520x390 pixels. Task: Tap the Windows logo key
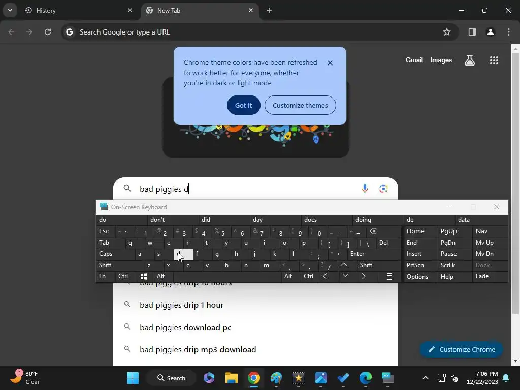pos(144,276)
